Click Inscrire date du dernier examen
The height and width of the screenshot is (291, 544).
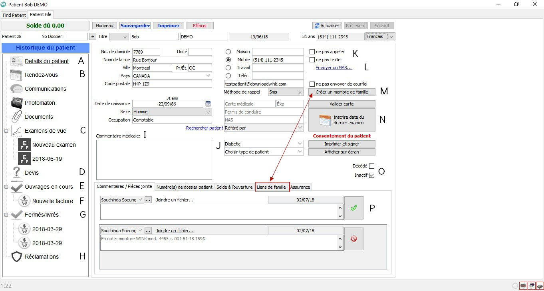342,120
